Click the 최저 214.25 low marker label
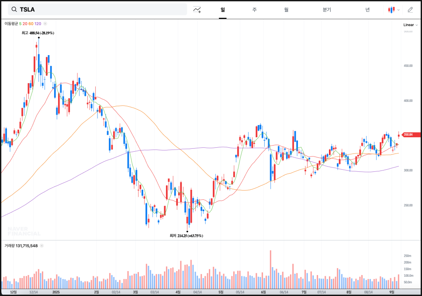This screenshot has width=422, height=296. [x=186, y=236]
